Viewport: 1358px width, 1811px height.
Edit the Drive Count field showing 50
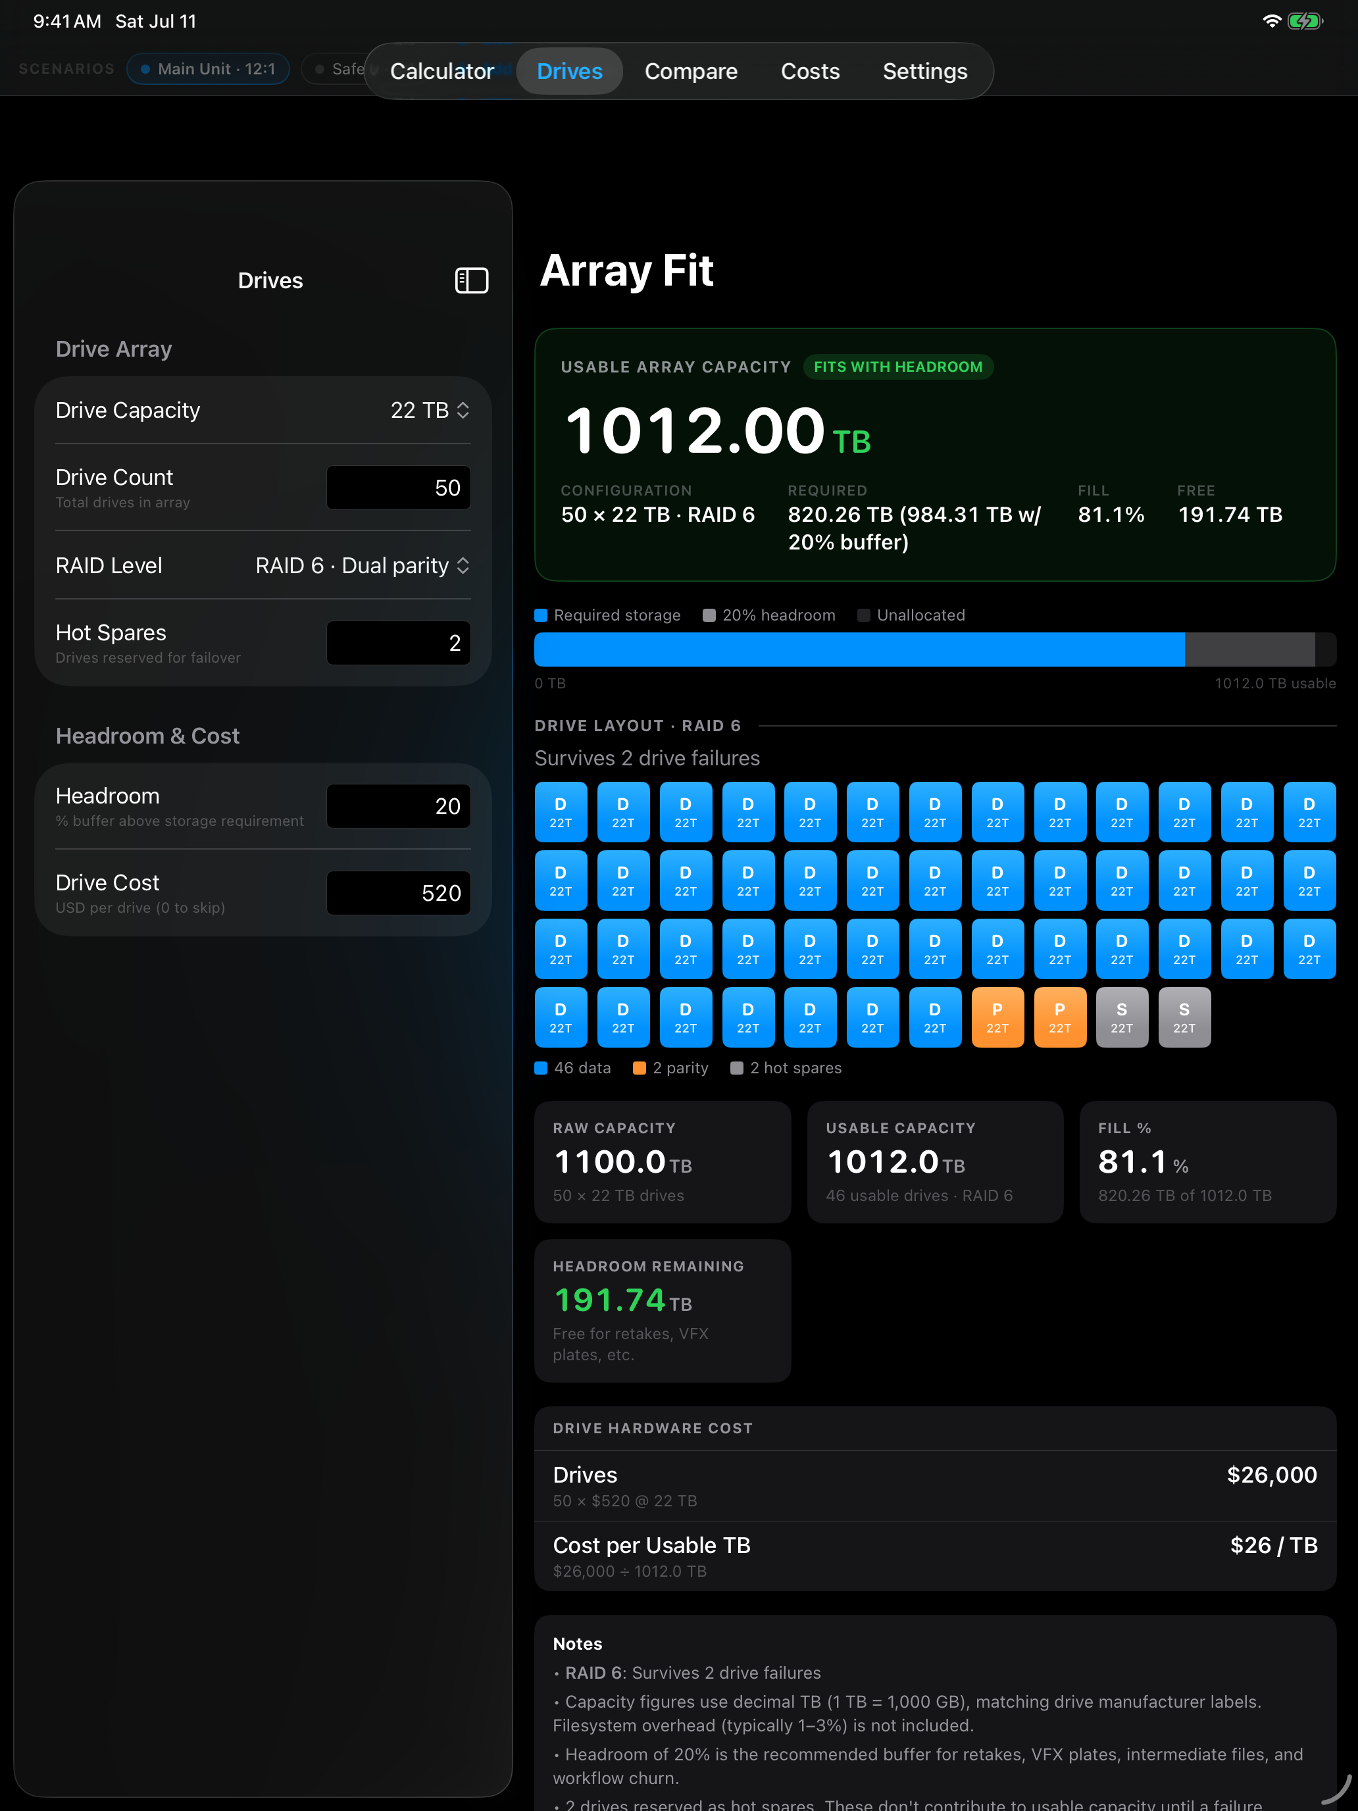pos(399,488)
